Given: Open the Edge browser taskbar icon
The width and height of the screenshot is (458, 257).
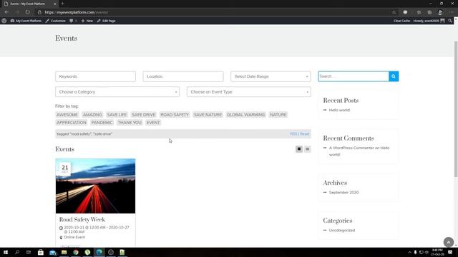Looking at the screenshot, I should pyautogui.click(x=99, y=252).
